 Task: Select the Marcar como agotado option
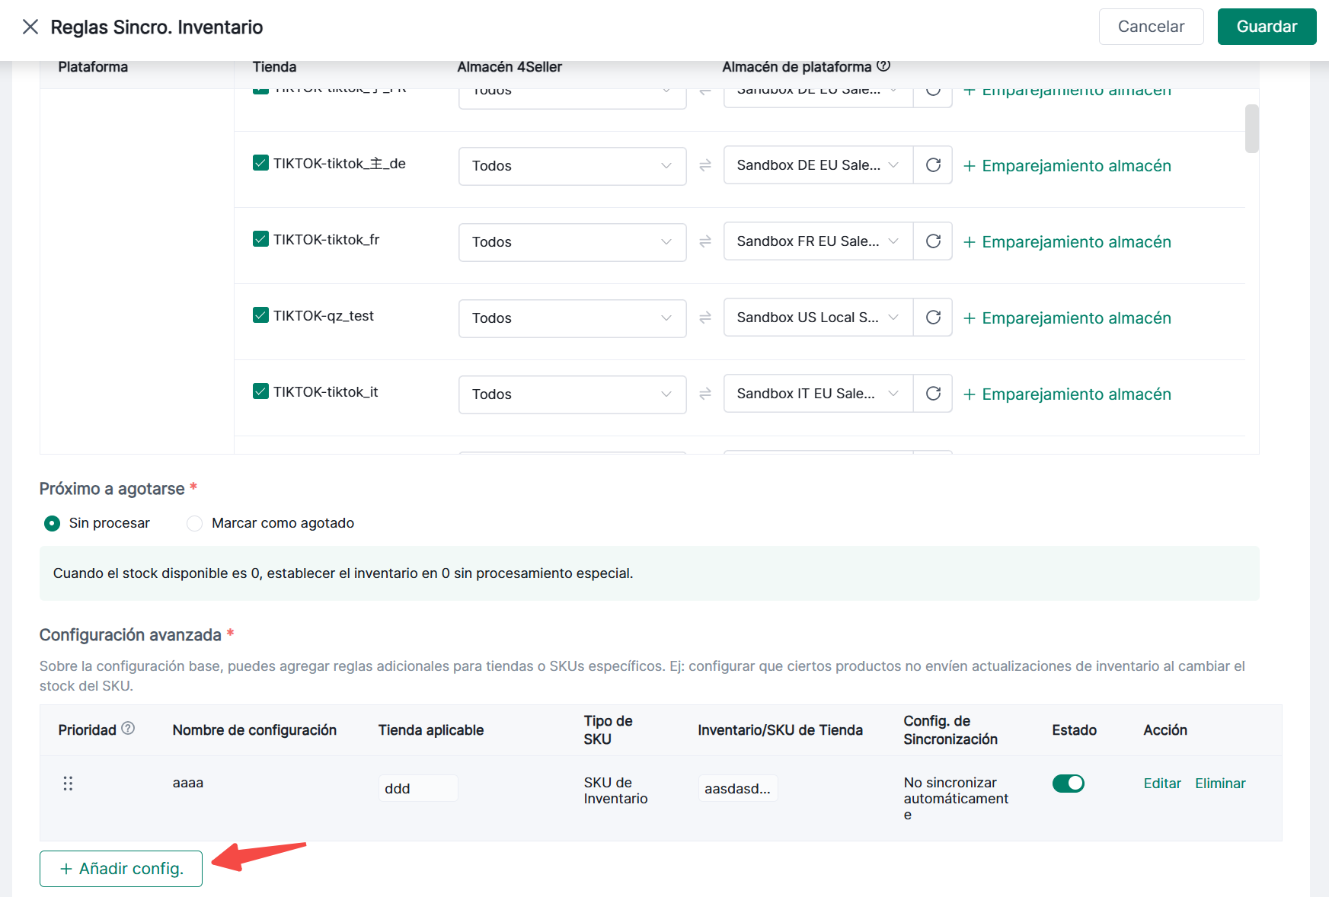(x=195, y=523)
